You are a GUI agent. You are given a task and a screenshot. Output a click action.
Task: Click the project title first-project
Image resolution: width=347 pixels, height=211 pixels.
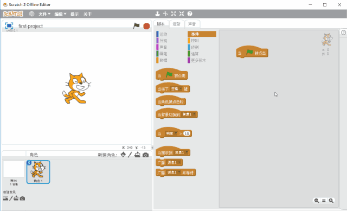click(30, 26)
